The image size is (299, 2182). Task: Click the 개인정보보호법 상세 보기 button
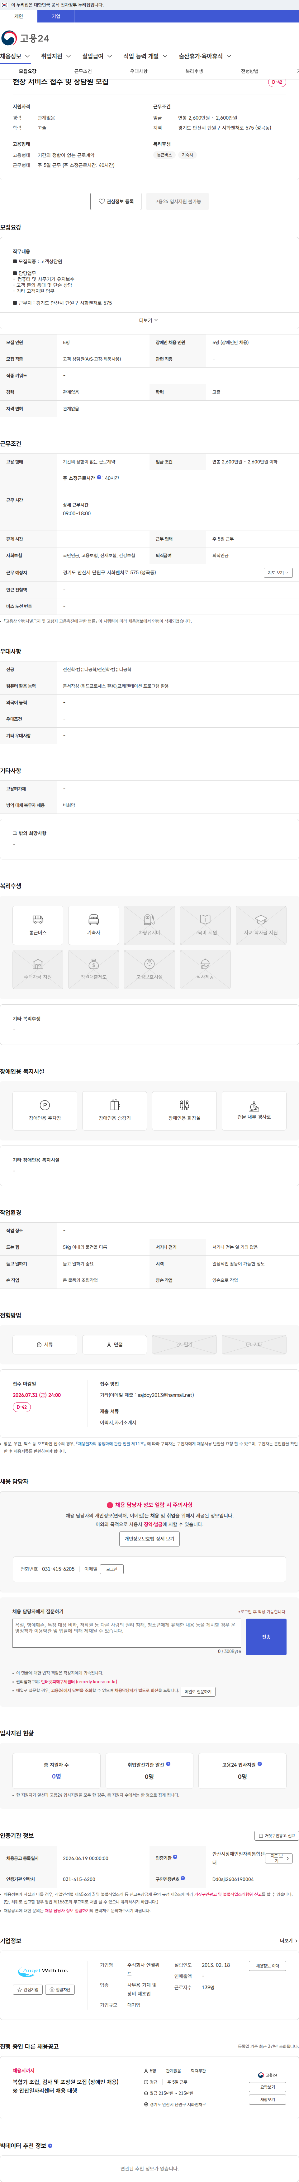click(149, 1538)
